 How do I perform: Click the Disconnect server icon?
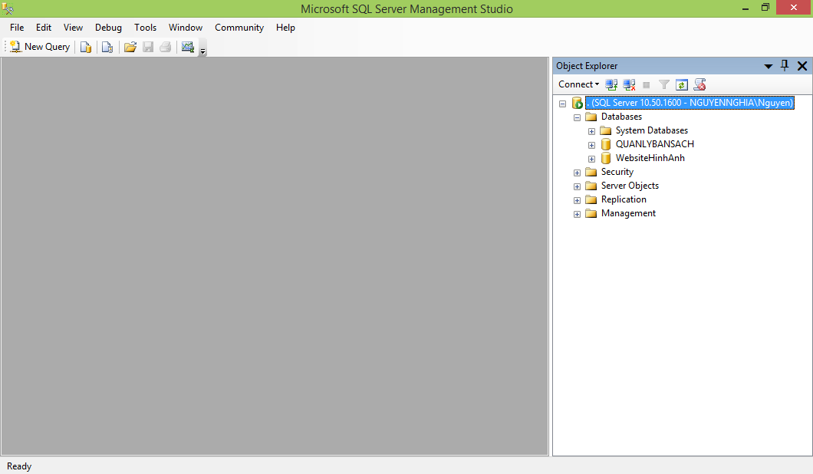pos(629,84)
